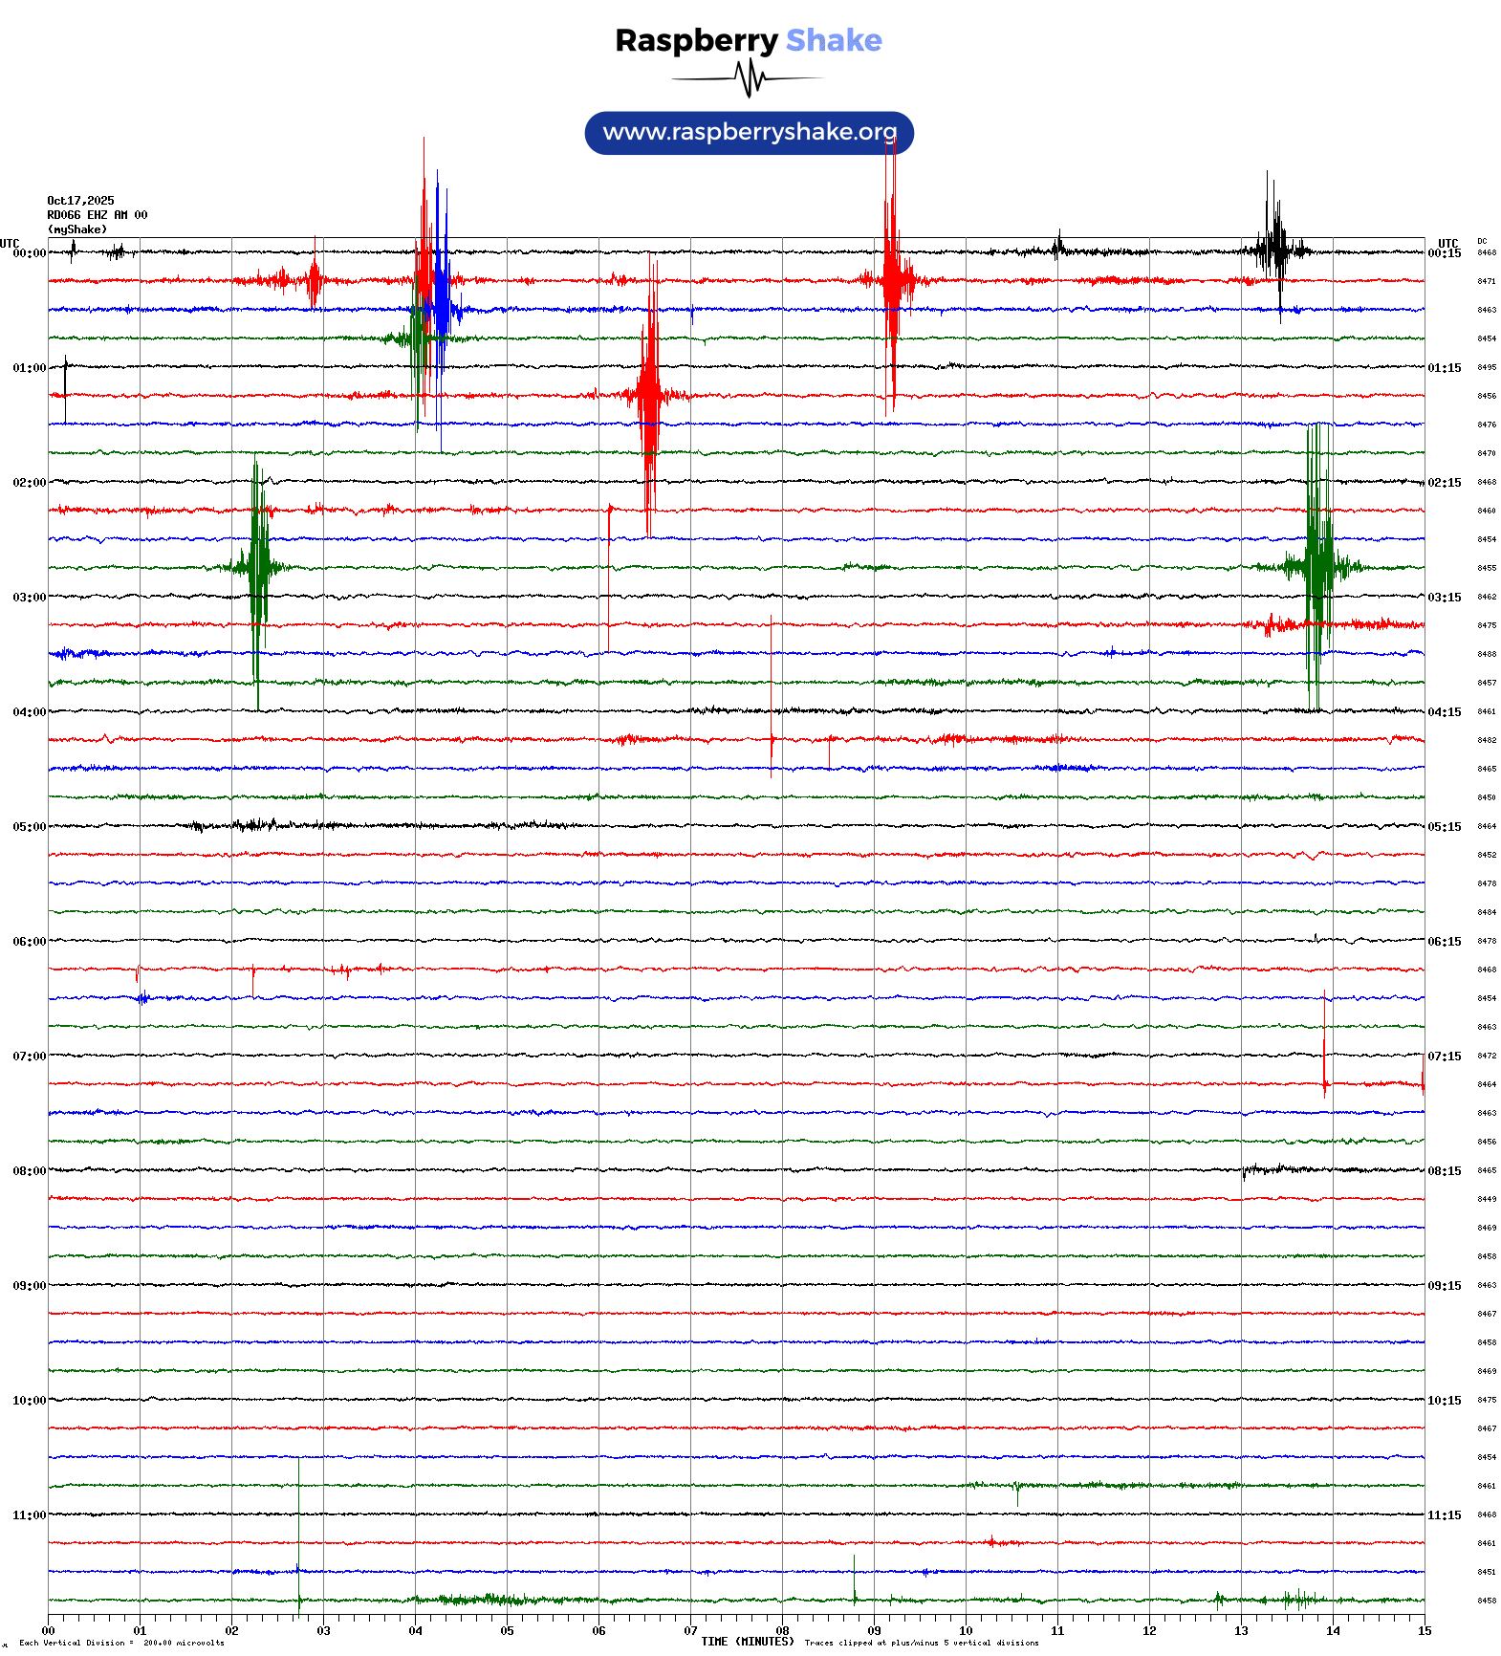Click the seismic waveform icon under the logo
Viewport: 1501px width, 1656px height.
(x=749, y=78)
